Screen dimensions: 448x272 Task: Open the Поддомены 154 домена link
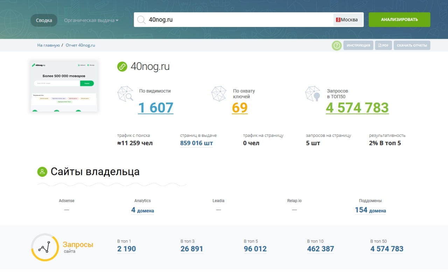(x=370, y=210)
